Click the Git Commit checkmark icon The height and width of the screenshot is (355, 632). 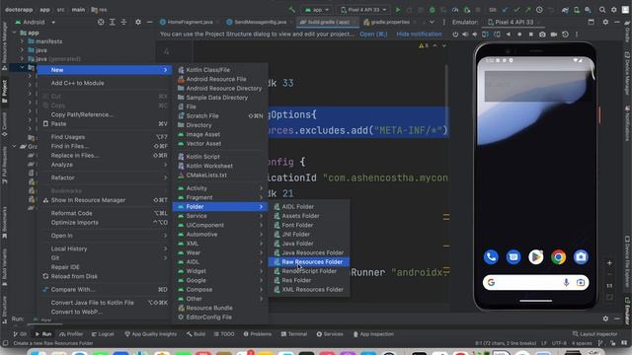pyautogui.click(x=516, y=10)
